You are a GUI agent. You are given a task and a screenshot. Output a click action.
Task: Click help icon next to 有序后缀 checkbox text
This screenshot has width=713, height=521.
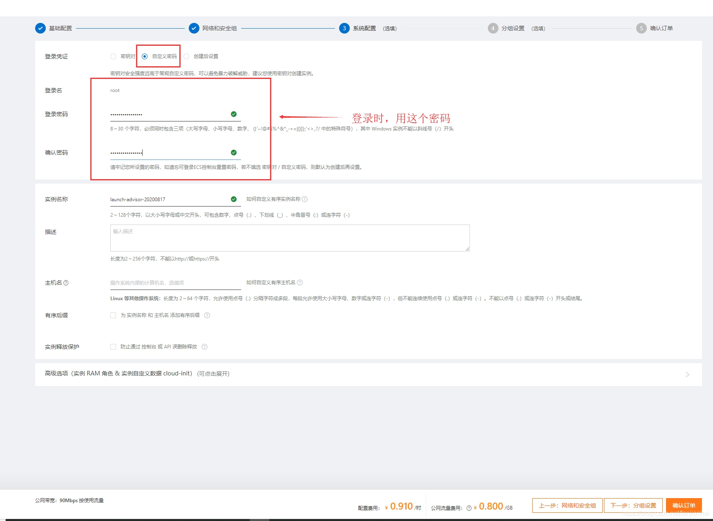[207, 315]
